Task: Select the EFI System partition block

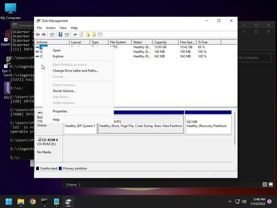Action: pyautogui.click(x=80, y=128)
